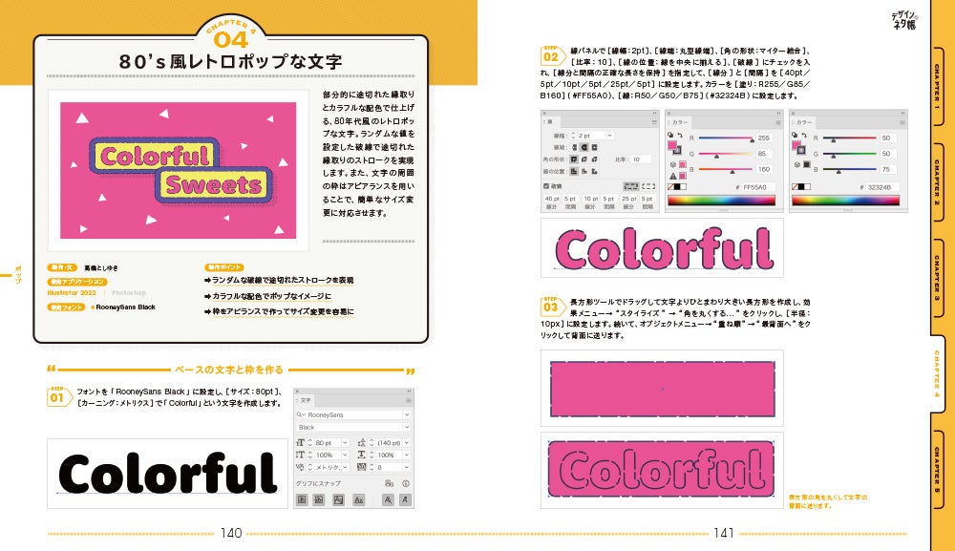Click the first dash field 40 pt
Image resolution: width=955 pixels, height=551 pixels.
coord(552,199)
